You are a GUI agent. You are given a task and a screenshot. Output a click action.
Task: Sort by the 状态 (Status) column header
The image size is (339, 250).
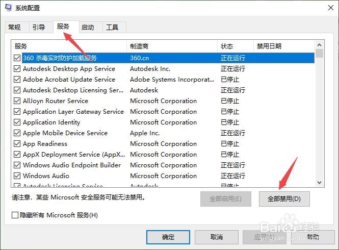(x=235, y=46)
